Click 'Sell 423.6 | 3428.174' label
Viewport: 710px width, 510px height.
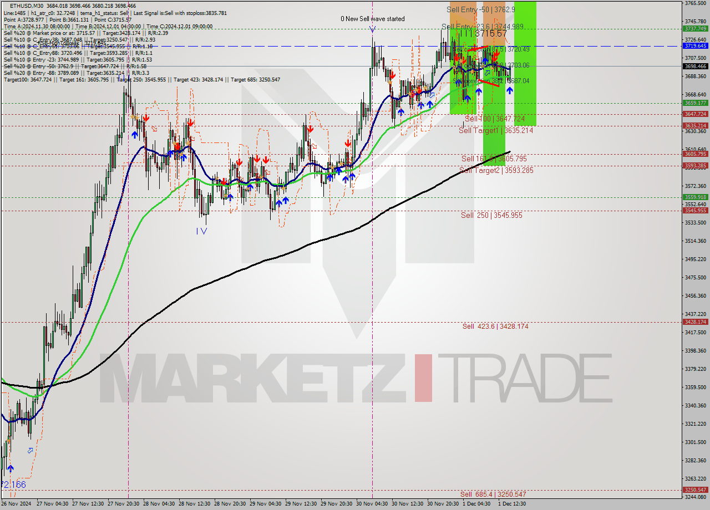495,327
